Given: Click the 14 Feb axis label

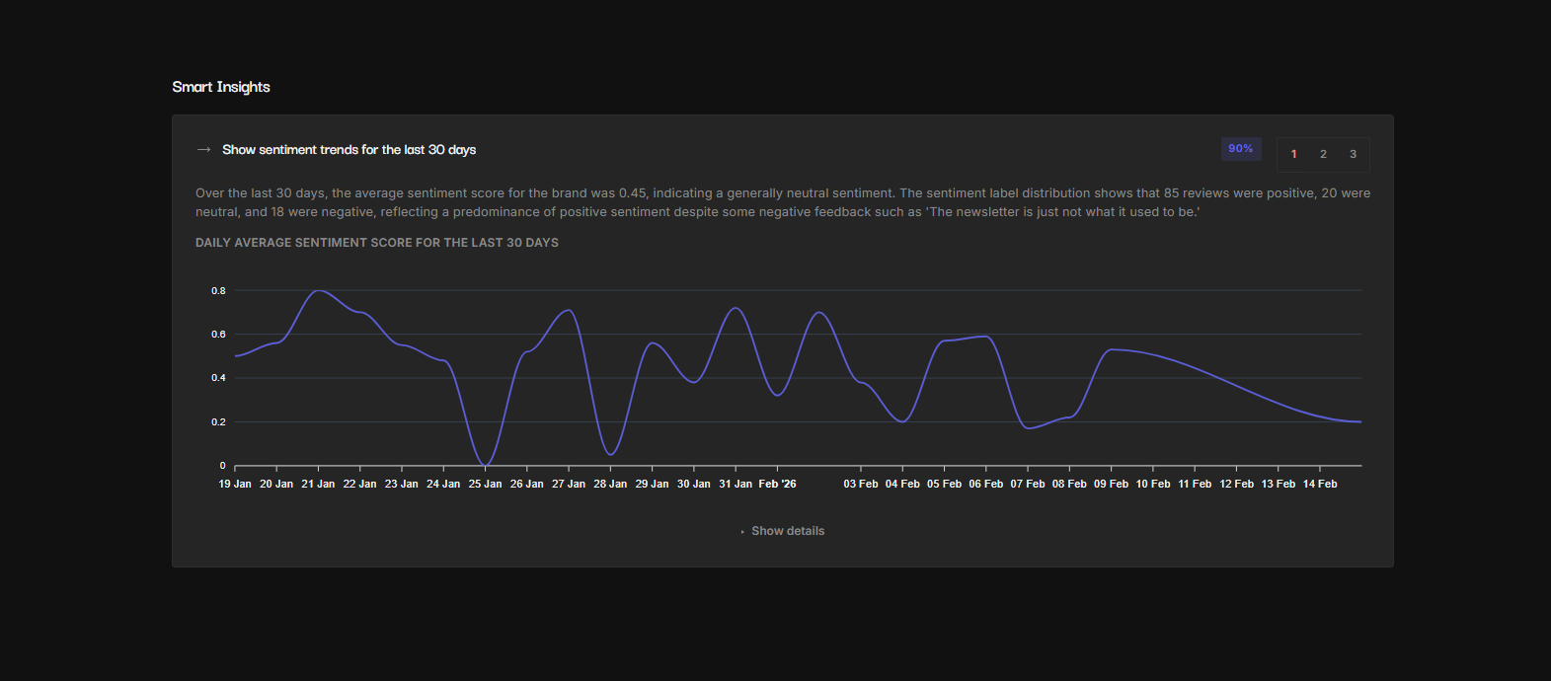Looking at the screenshot, I should tap(1320, 485).
